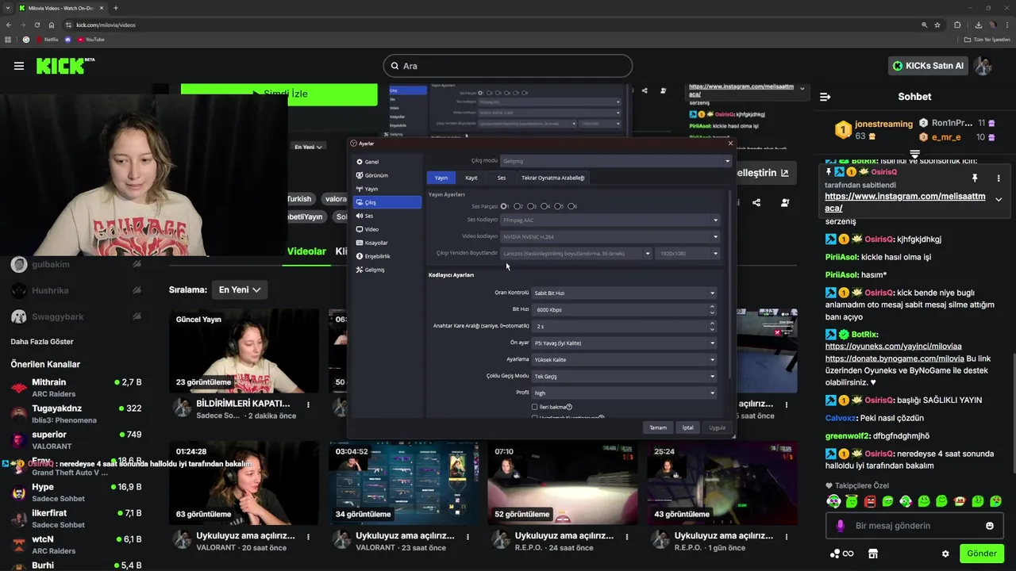Open the Çoklu Geçiş Modu dropdown
The width and height of the screenshot is (1016, 571).
624,376
